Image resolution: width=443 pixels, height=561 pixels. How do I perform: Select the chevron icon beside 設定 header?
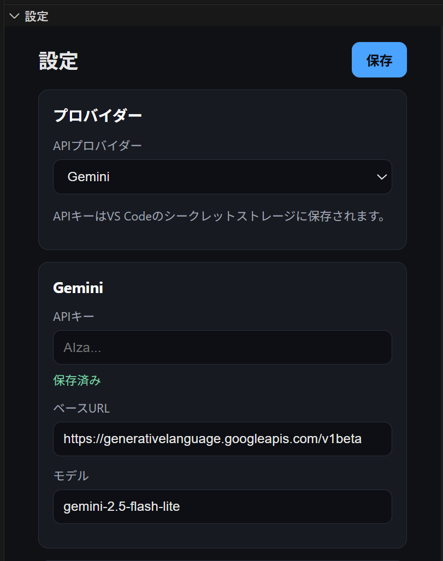pyautogui.click(x=14, y=16)
